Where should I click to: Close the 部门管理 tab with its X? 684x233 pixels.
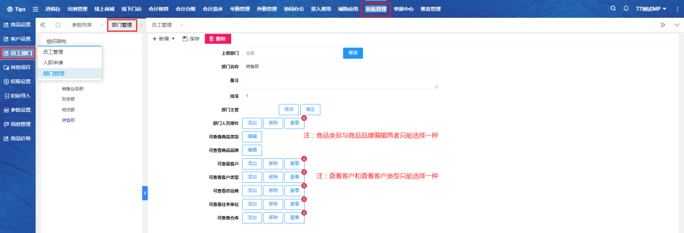click(142, 25)
